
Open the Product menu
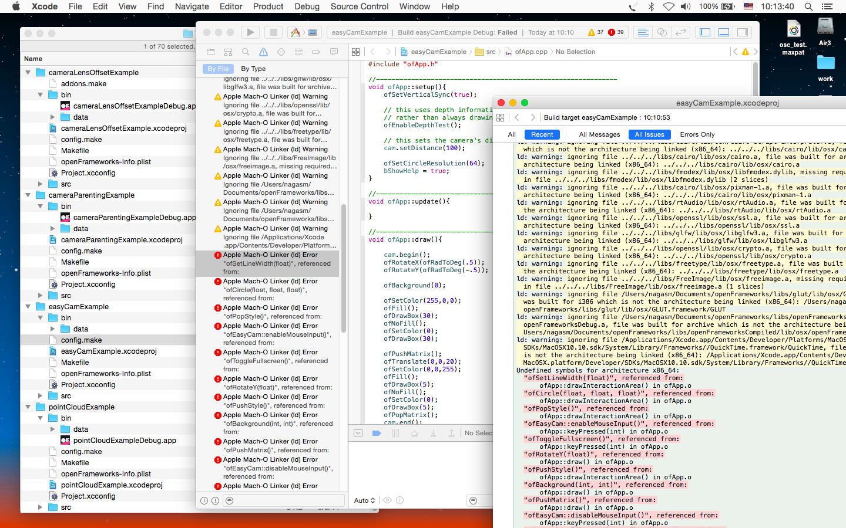[x=268, y=6]
